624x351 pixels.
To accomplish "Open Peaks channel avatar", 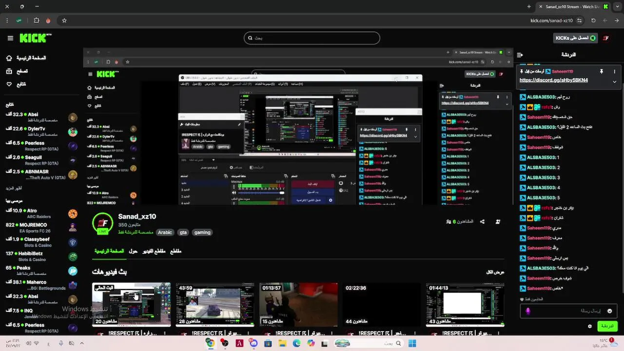I will tap(73, 271).
